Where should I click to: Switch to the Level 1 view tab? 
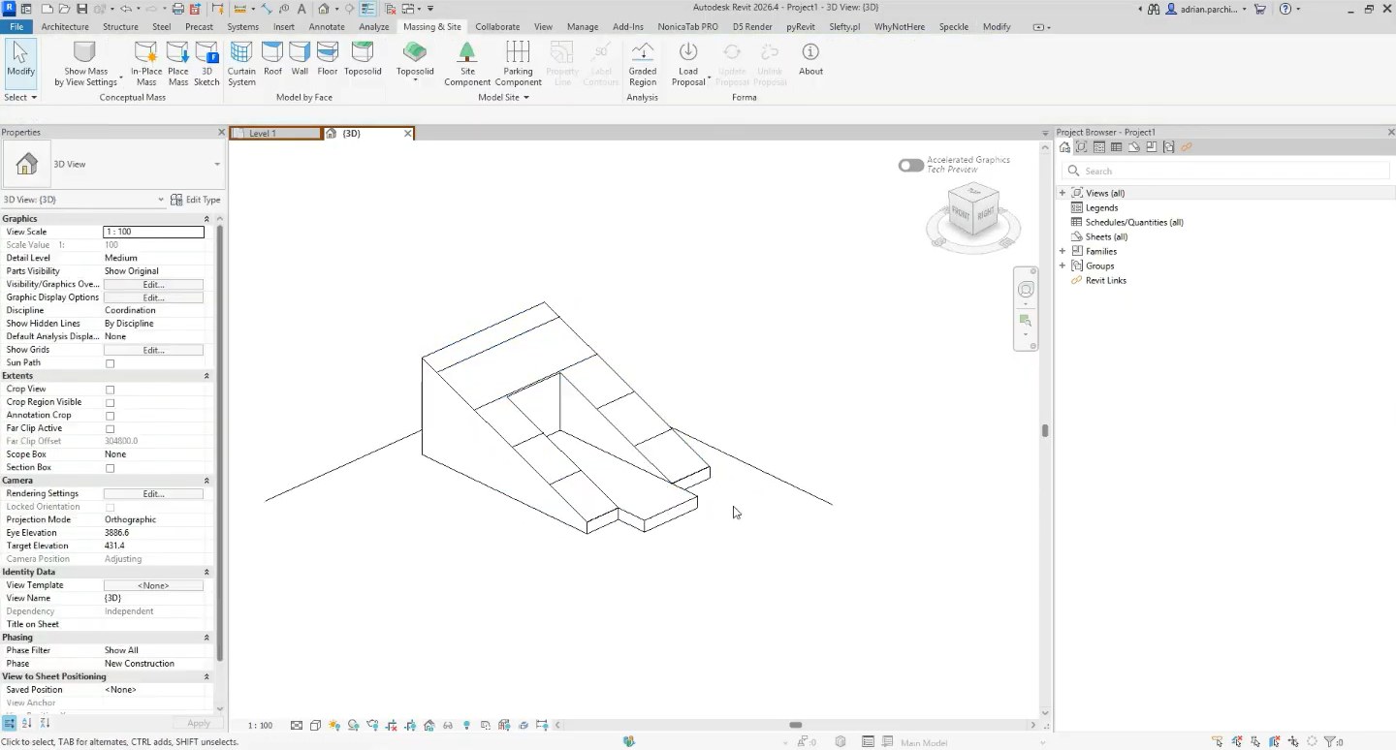click(275, 133)
